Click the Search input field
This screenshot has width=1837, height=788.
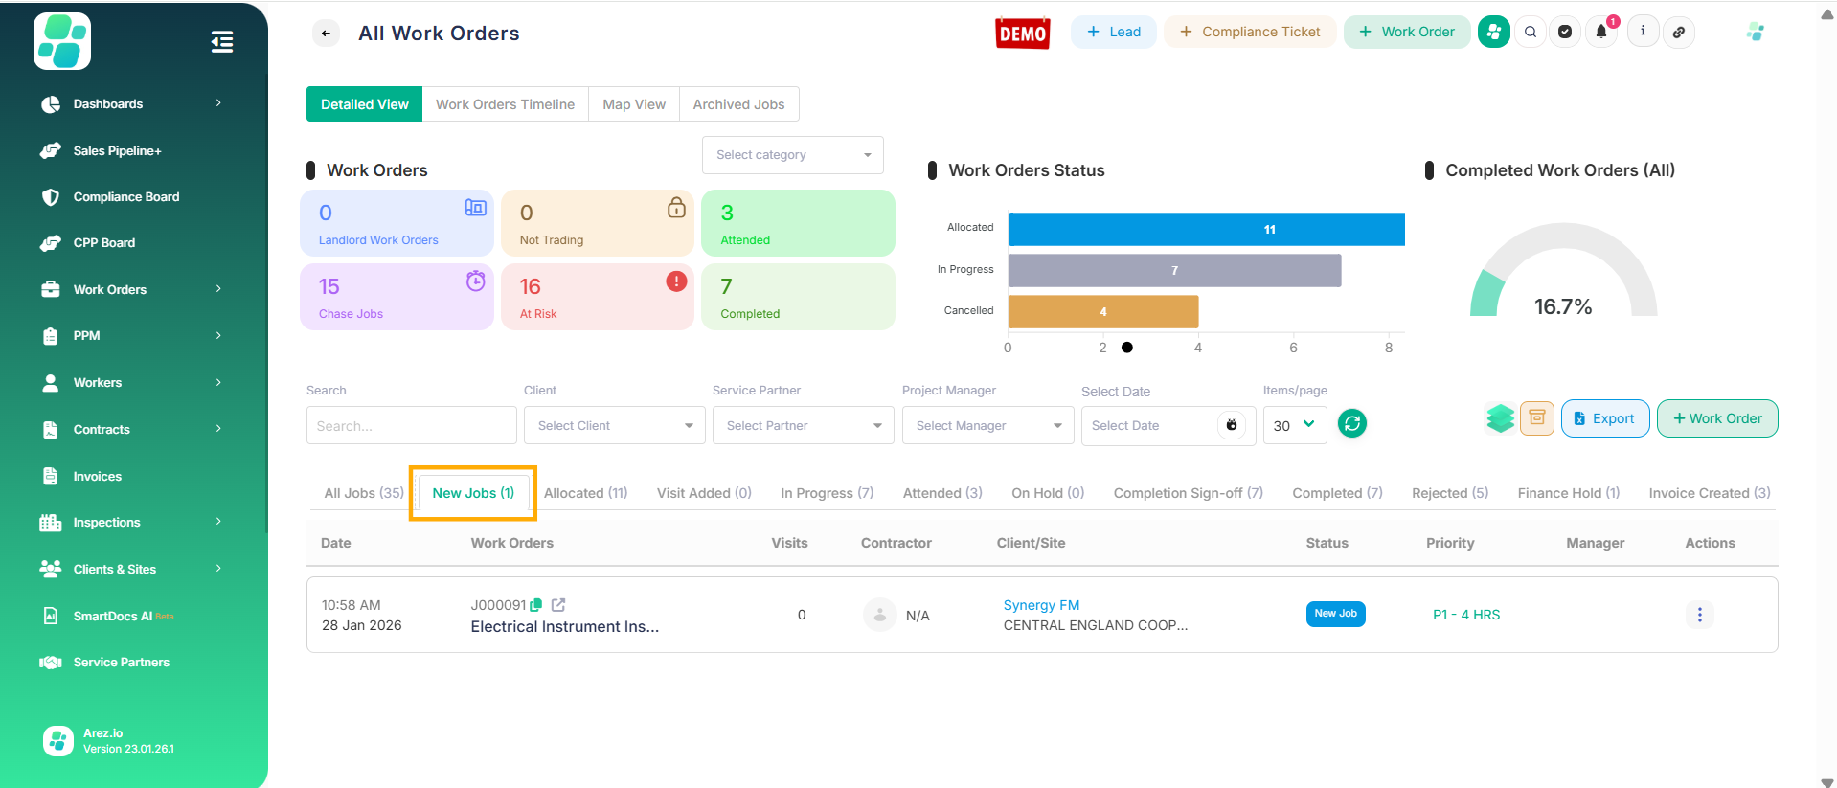coord(411,426)
